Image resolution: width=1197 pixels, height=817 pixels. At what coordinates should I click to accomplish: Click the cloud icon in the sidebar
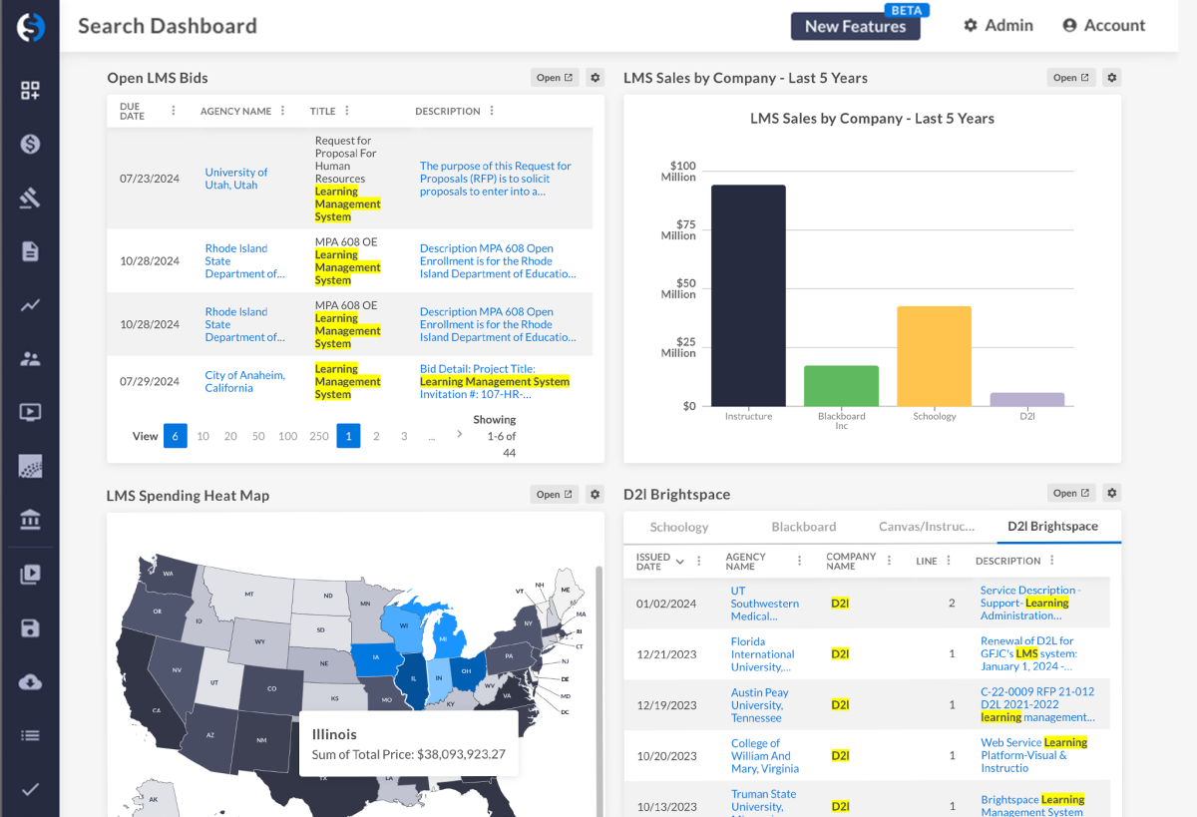(30, 681)
